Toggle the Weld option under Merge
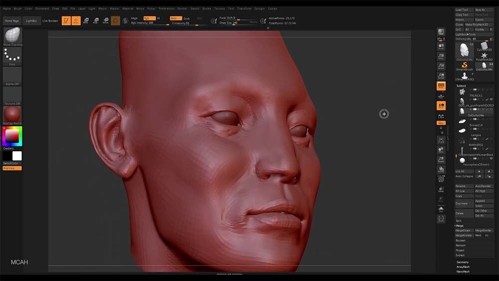Screen dimensions: 499x281 pos(479,235)
